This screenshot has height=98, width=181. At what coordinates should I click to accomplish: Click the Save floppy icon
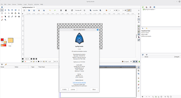34,10
